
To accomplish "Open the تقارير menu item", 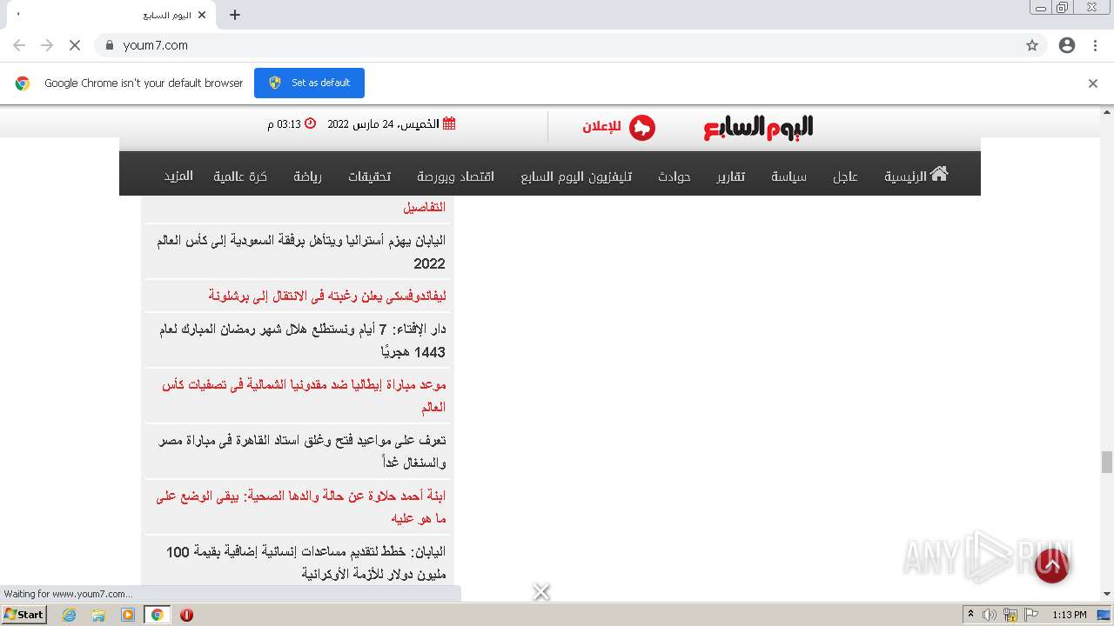I will click(x=731, y=176).
